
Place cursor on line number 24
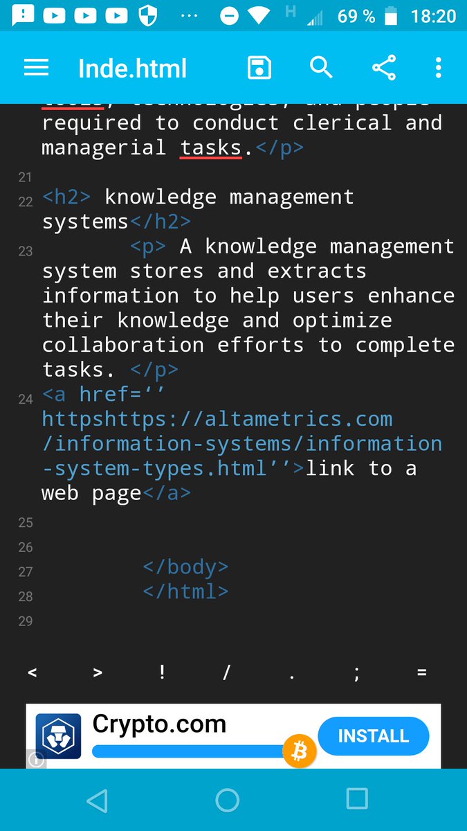tap(26, 399)
